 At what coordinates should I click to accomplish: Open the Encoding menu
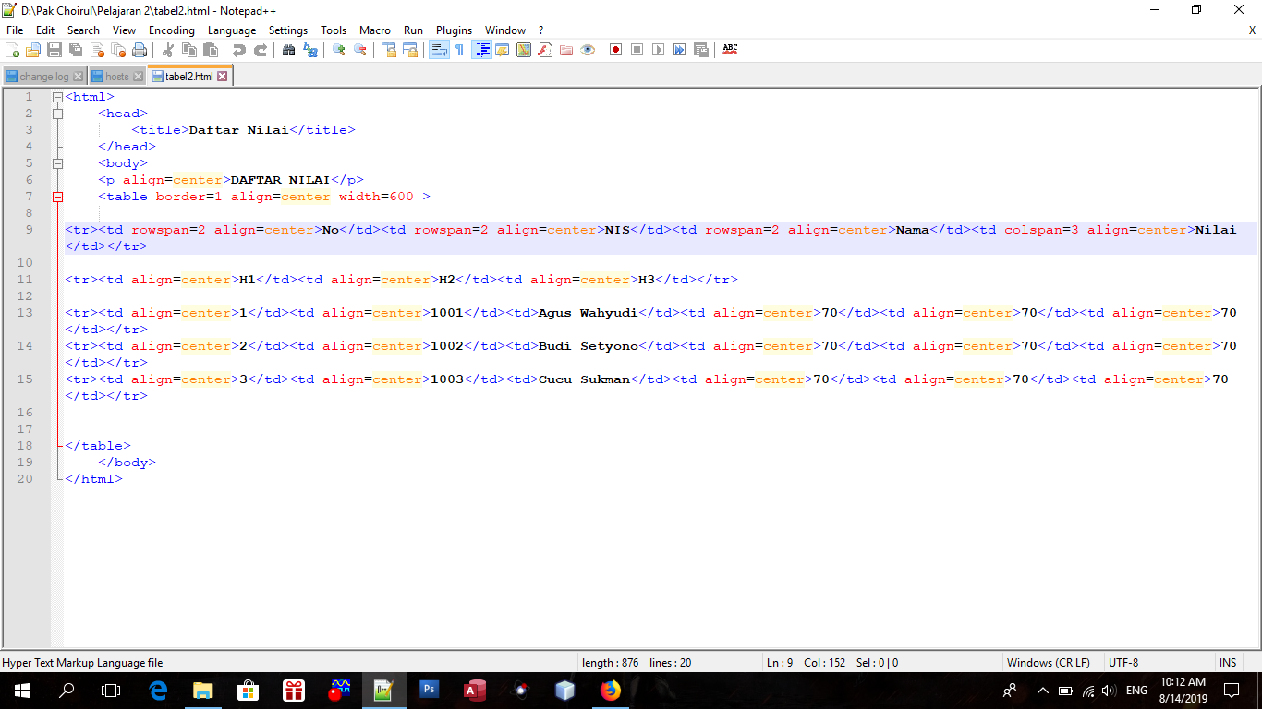[x=171, y=30]
